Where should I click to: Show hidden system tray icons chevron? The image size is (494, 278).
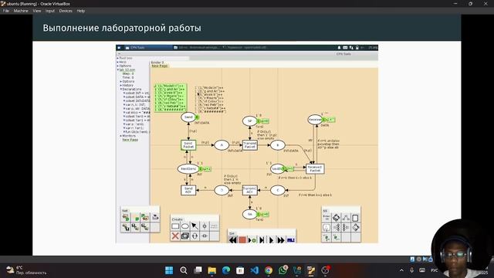tap(401, 270)
